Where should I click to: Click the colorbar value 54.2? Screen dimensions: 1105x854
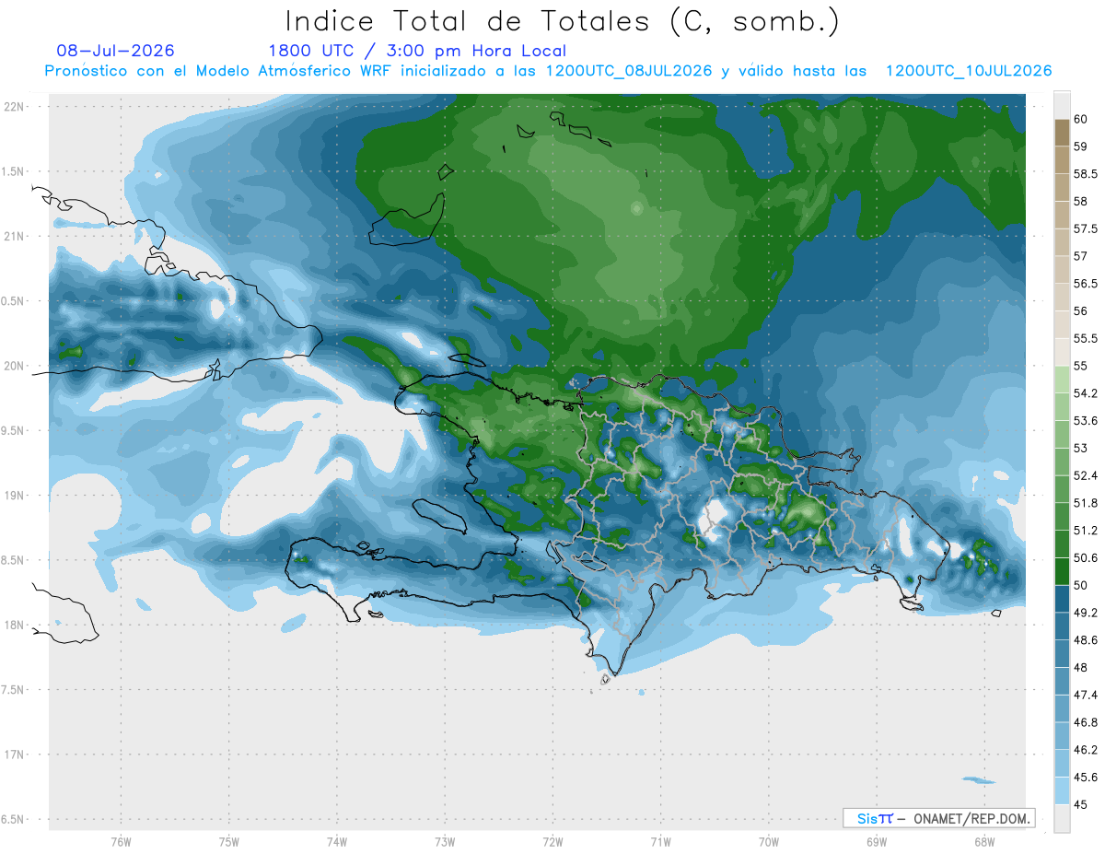[x=1085, y=393]
